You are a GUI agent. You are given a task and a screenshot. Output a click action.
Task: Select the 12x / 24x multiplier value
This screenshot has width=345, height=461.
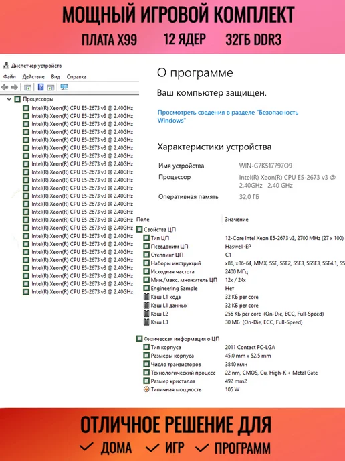(235, 280)
